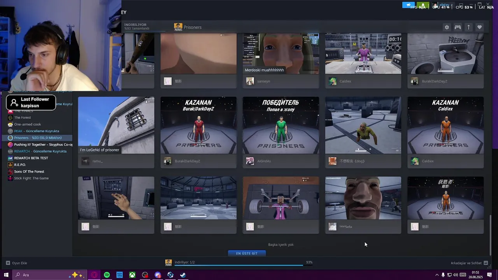Open Chinese-titled winner screenshot
This screenshot has width=498, height=280.
445,198
